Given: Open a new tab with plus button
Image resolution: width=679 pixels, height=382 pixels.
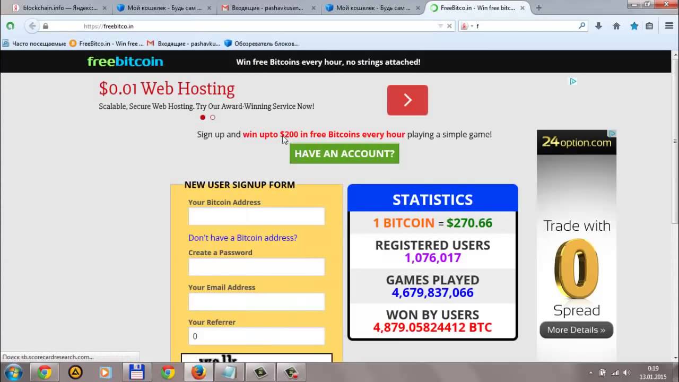Looking at the screenshot, I should pyautogui.click(x=539, y=8).
